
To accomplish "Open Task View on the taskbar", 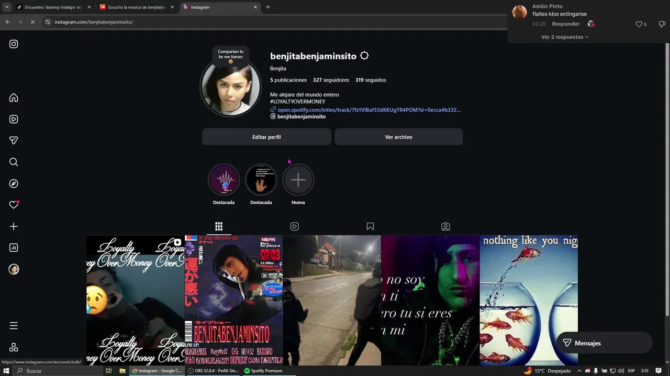I will (109, 371).
